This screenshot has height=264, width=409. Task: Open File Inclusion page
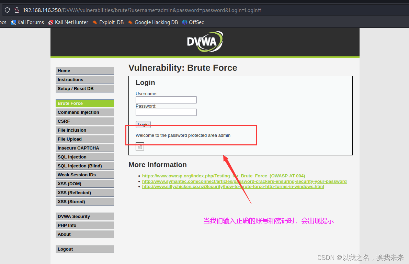tap(85, 130)
